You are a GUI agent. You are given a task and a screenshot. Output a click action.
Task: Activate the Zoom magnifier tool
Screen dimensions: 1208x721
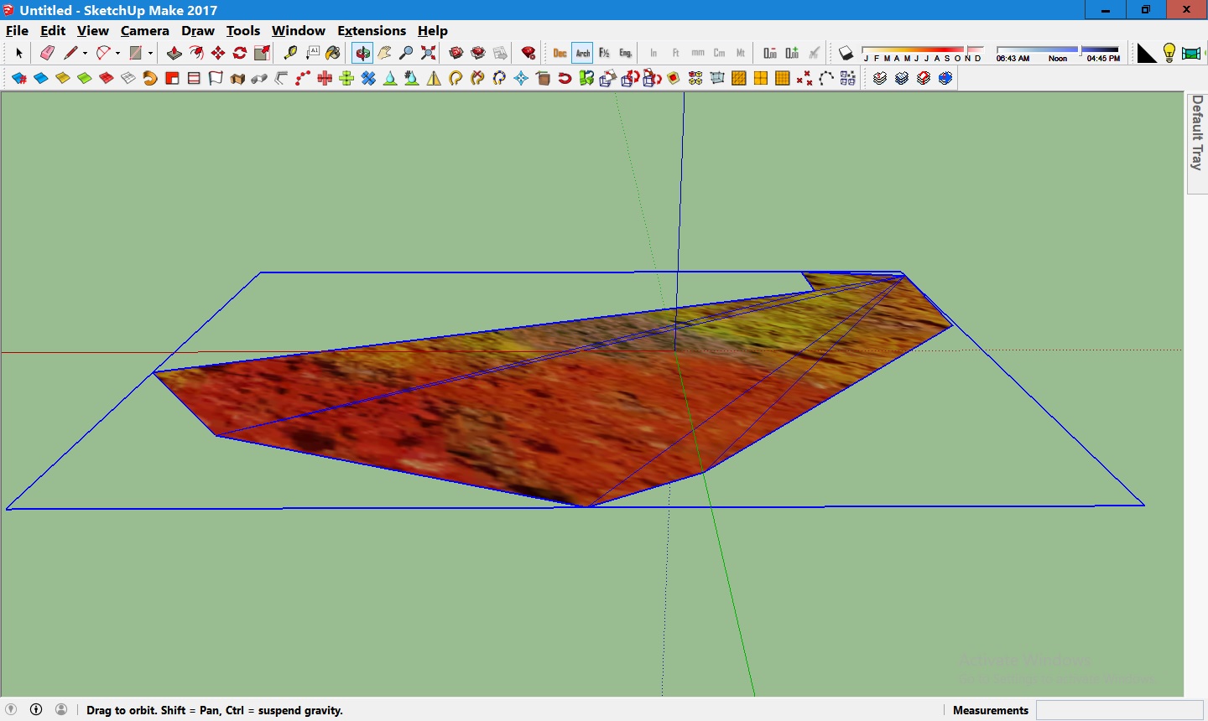[406, 53]
